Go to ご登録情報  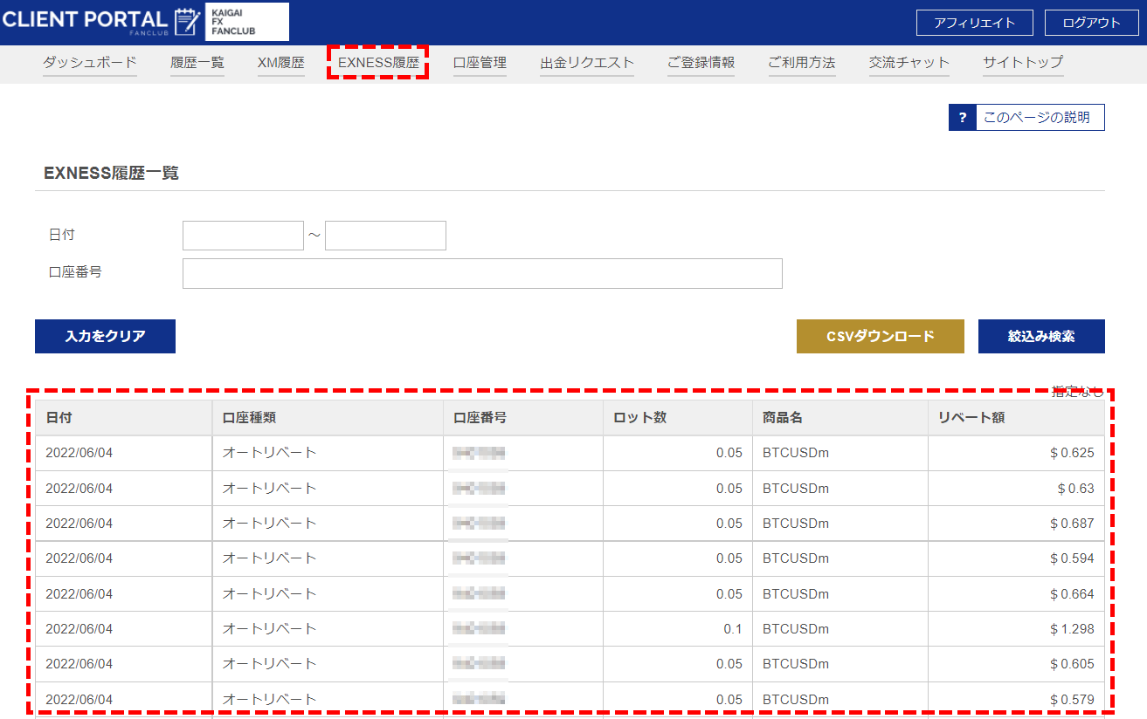701,63
